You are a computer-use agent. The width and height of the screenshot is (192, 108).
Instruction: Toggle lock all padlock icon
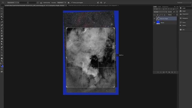165,15
